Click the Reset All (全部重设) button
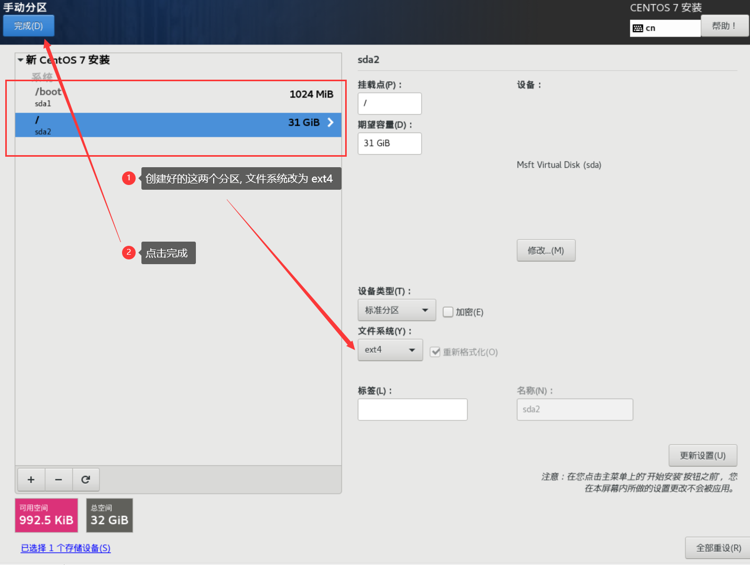This screenshot has width=750, height=565. 718,548
